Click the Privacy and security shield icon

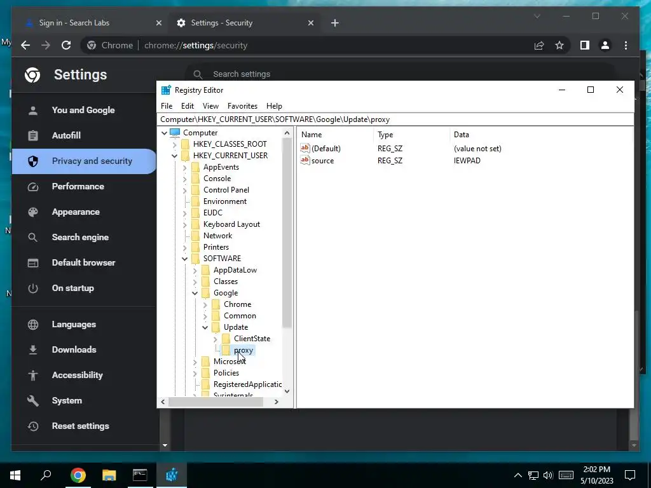point(33,161)
